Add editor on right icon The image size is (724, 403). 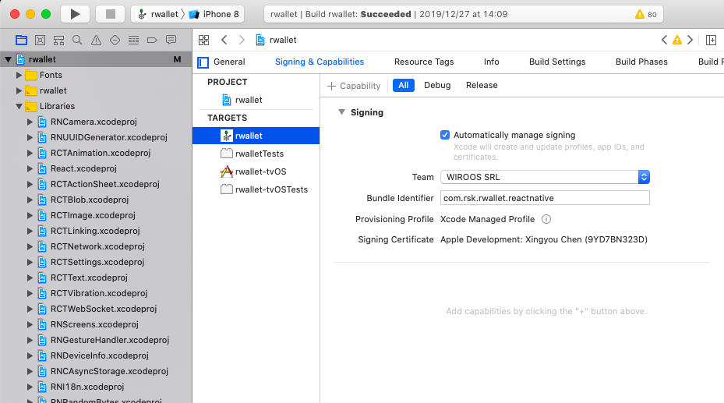(711, 41)
